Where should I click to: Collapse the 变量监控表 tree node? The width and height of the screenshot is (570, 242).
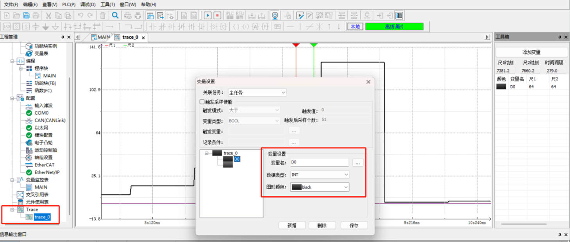(x=13, y=180)
